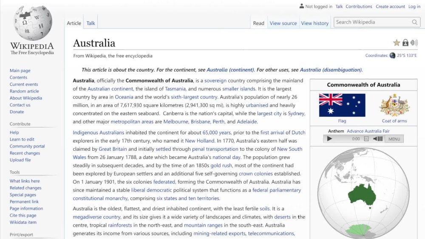Open Contents in the sidebar
This screenshot has width=425, height=239.
18,77
